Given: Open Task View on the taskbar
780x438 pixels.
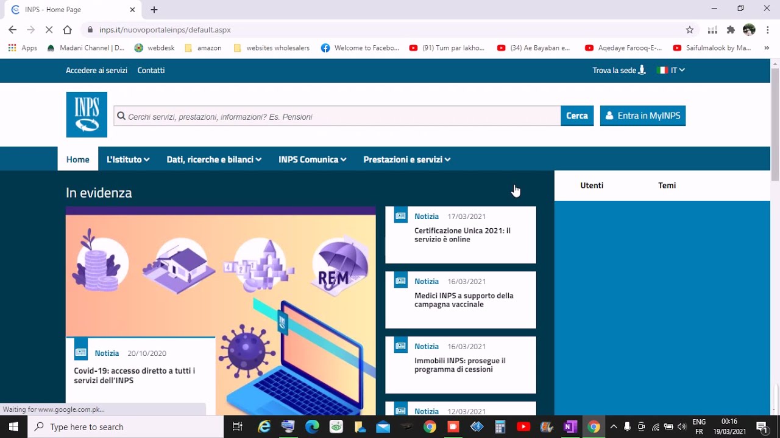Looking at the screenshot, I should (238, 426).
